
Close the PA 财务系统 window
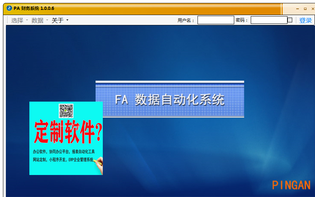312,9
